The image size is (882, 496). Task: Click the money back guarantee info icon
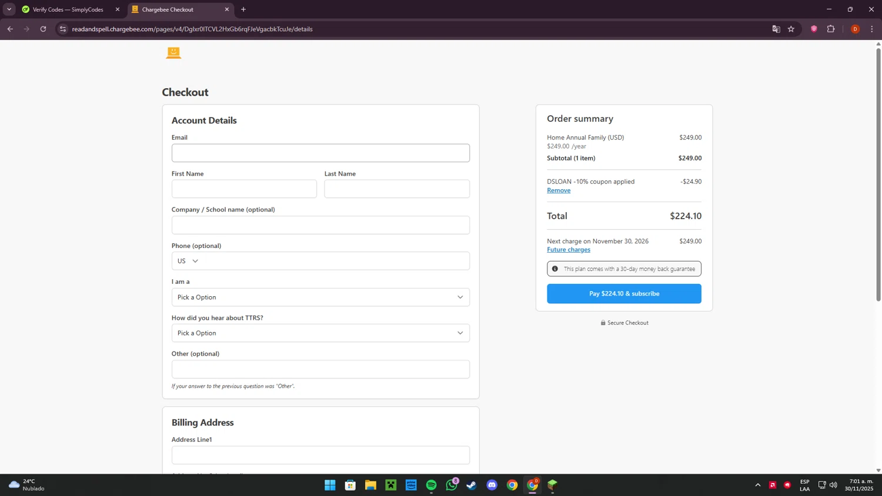pos(554,269)
